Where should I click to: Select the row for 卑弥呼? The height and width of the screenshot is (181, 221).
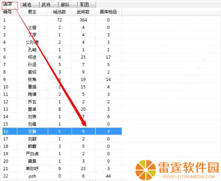62,169
